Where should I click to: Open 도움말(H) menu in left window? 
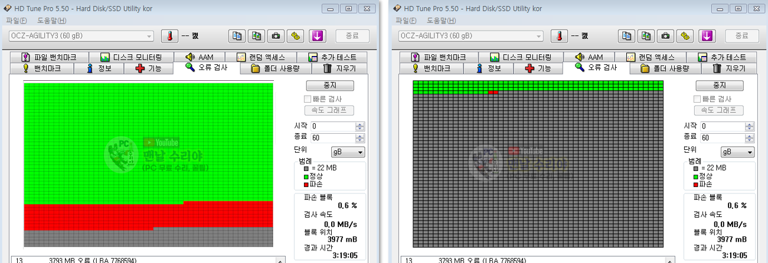click(x=52, y=20)
